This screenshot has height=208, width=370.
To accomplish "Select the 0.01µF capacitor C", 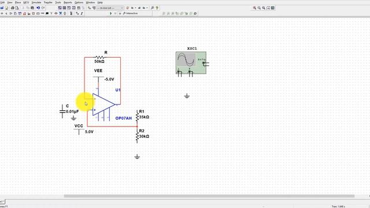I will coord(62,111).
